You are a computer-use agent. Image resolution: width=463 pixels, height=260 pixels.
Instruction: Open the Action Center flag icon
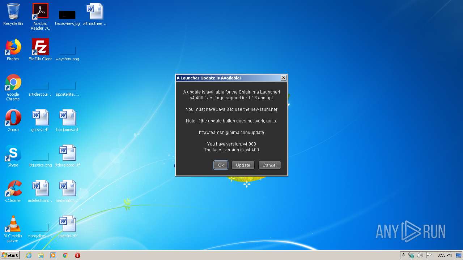(x=429, y=255)
